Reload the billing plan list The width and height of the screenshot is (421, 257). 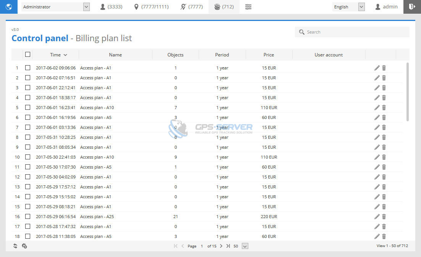point(15,246)
